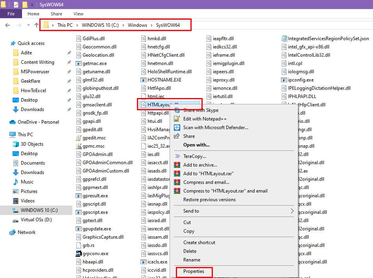Select the ieframe.dll file
This screenshot has height=278, width=373.
pos(223,55)
